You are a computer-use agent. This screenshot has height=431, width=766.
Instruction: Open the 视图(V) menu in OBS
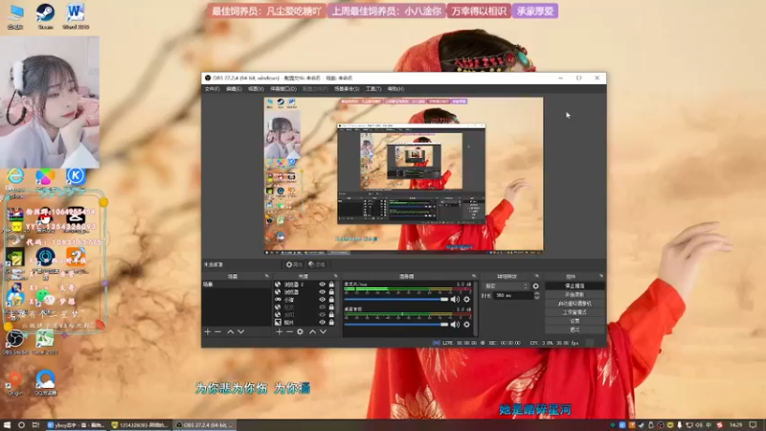(256, 89)
